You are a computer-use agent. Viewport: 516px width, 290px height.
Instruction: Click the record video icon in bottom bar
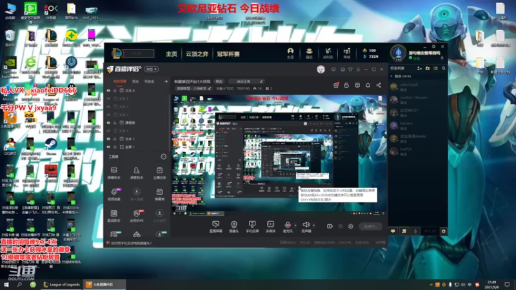(330, 226)
